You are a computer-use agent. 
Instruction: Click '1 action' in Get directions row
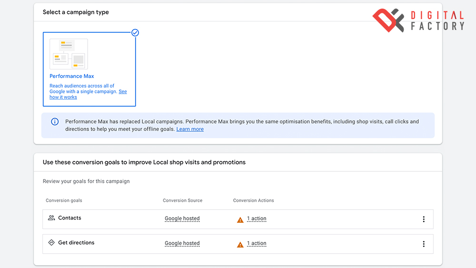257,244
